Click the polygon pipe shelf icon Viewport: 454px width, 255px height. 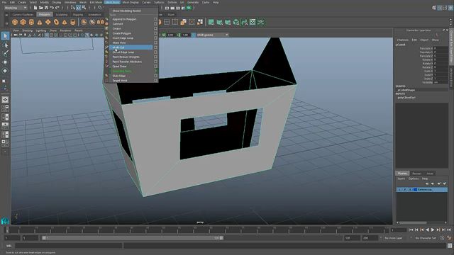72,22
